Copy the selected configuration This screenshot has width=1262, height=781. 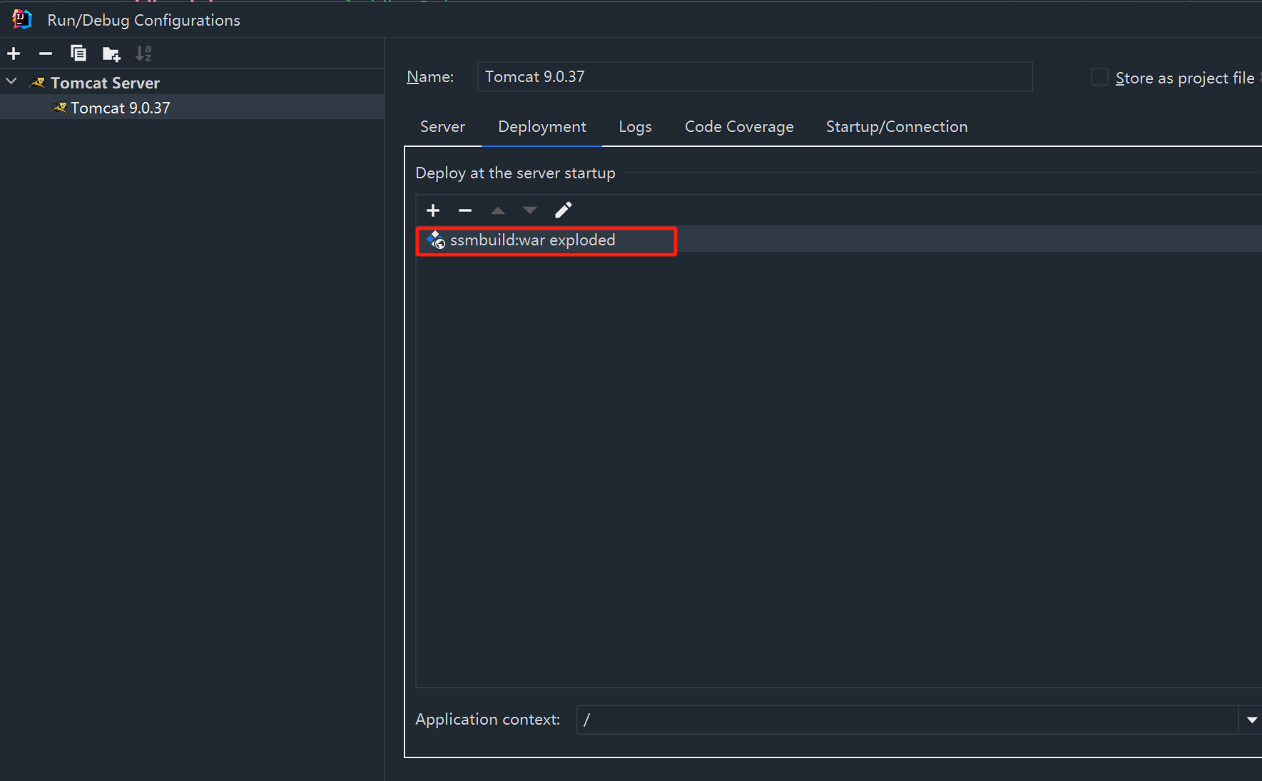click(x=78, y=53)
